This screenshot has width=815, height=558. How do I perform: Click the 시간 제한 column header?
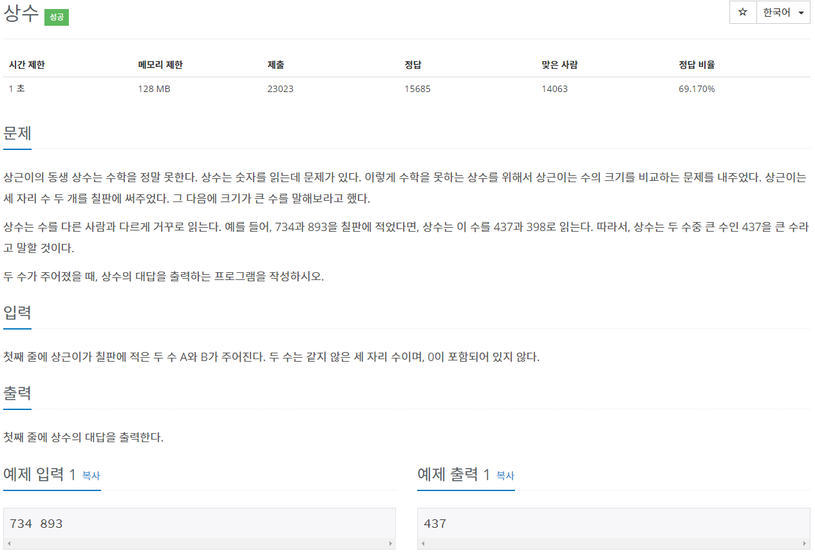tap(27, 65)
